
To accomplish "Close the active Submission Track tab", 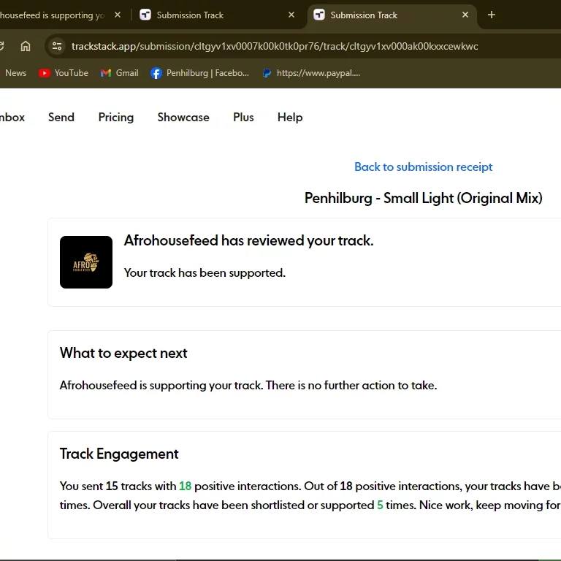I will [x=465, y=15].
